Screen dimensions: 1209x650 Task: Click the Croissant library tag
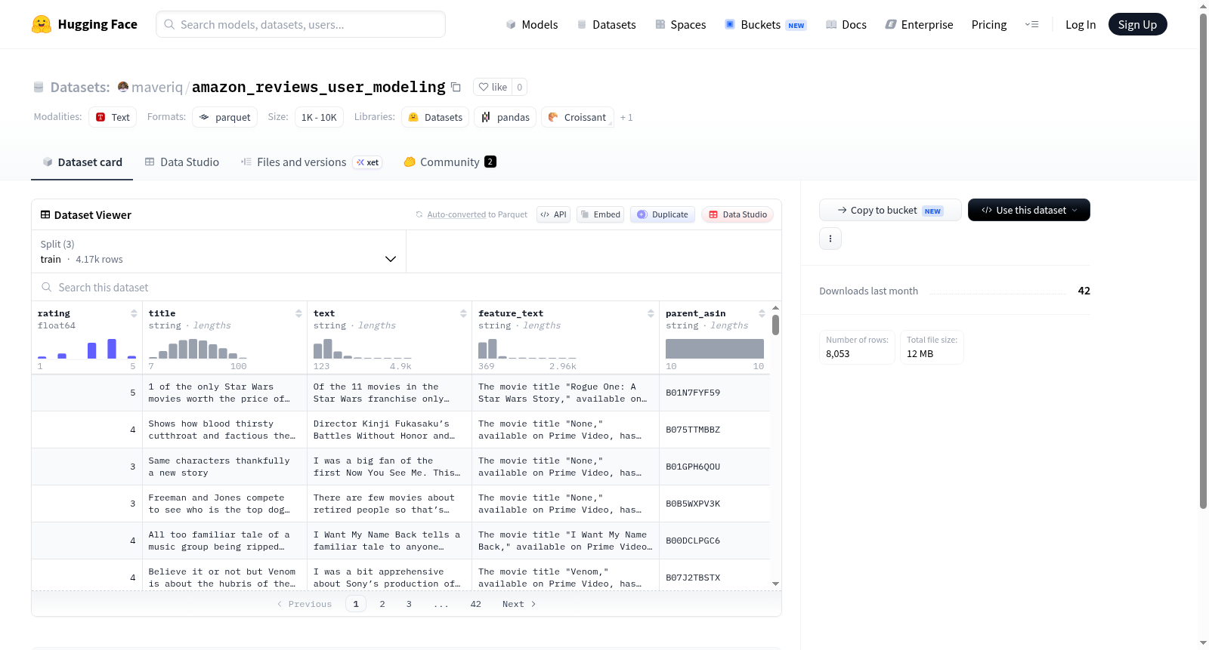pos(577,117)
